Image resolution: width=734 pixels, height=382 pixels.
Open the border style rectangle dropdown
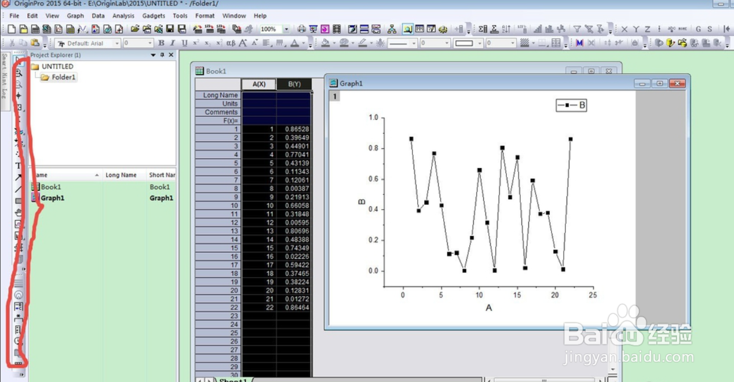[x=480, y=43]
